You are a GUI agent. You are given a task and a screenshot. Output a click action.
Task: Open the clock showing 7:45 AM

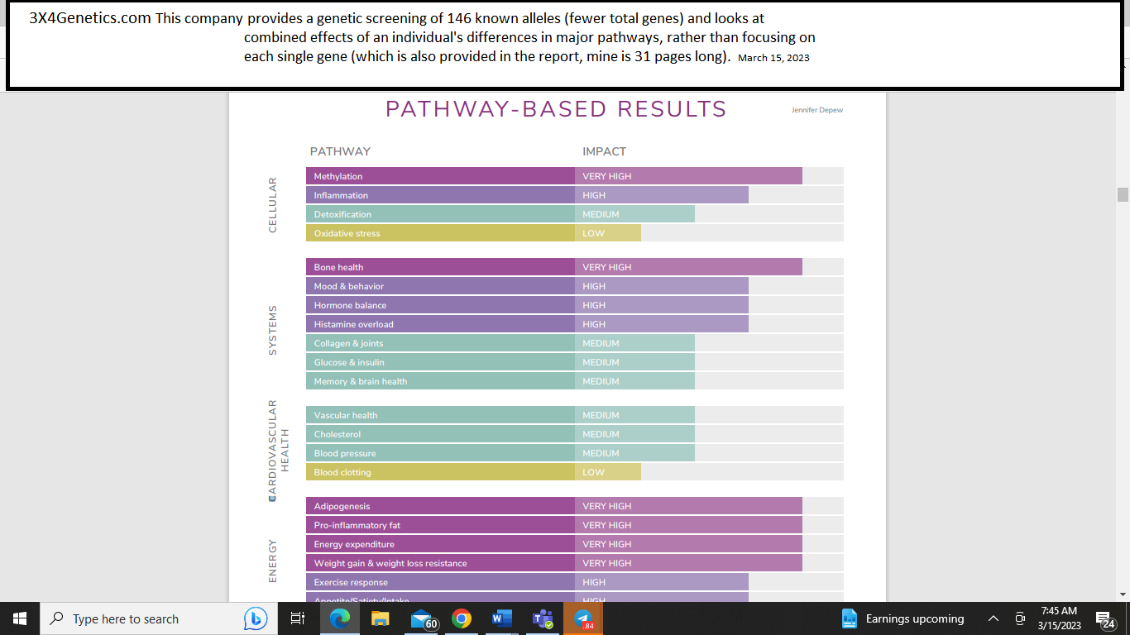(1059, 618)
